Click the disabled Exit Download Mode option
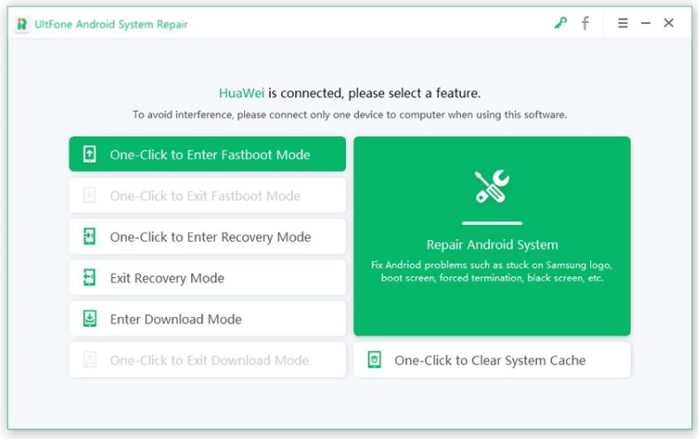This screenshot has width=698, height=439. [207, 359]
